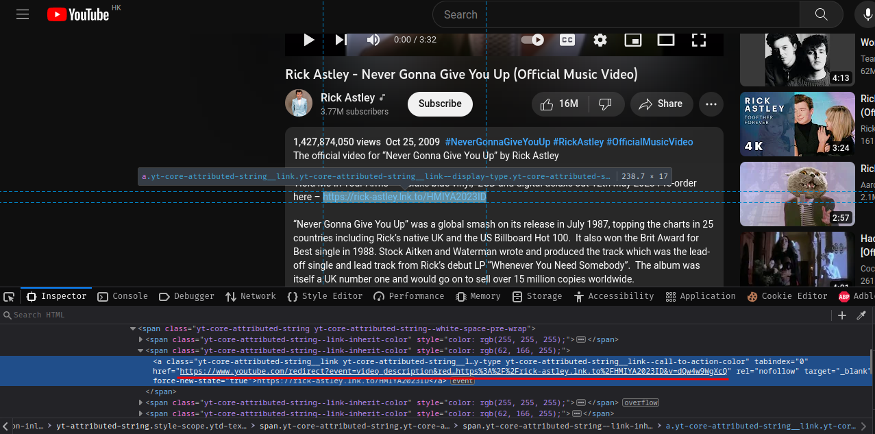The image size is (875, 434).
Task: Skip to the next video
Action: click(x=341, y=40)
